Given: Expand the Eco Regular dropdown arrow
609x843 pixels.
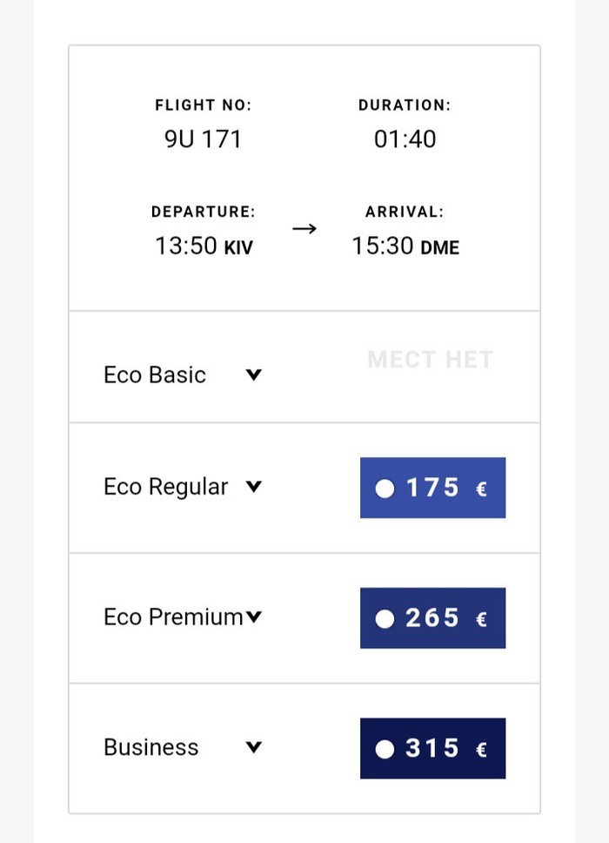Looking at the screenshot, I should pos(253,487).
